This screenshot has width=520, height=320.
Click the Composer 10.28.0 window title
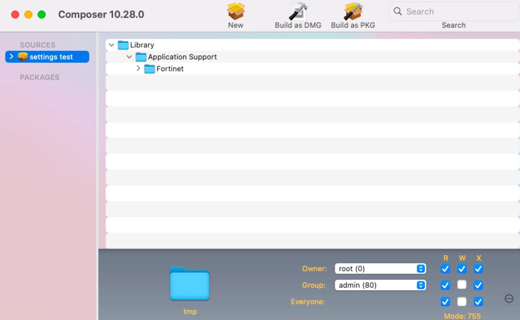point(101,15)
